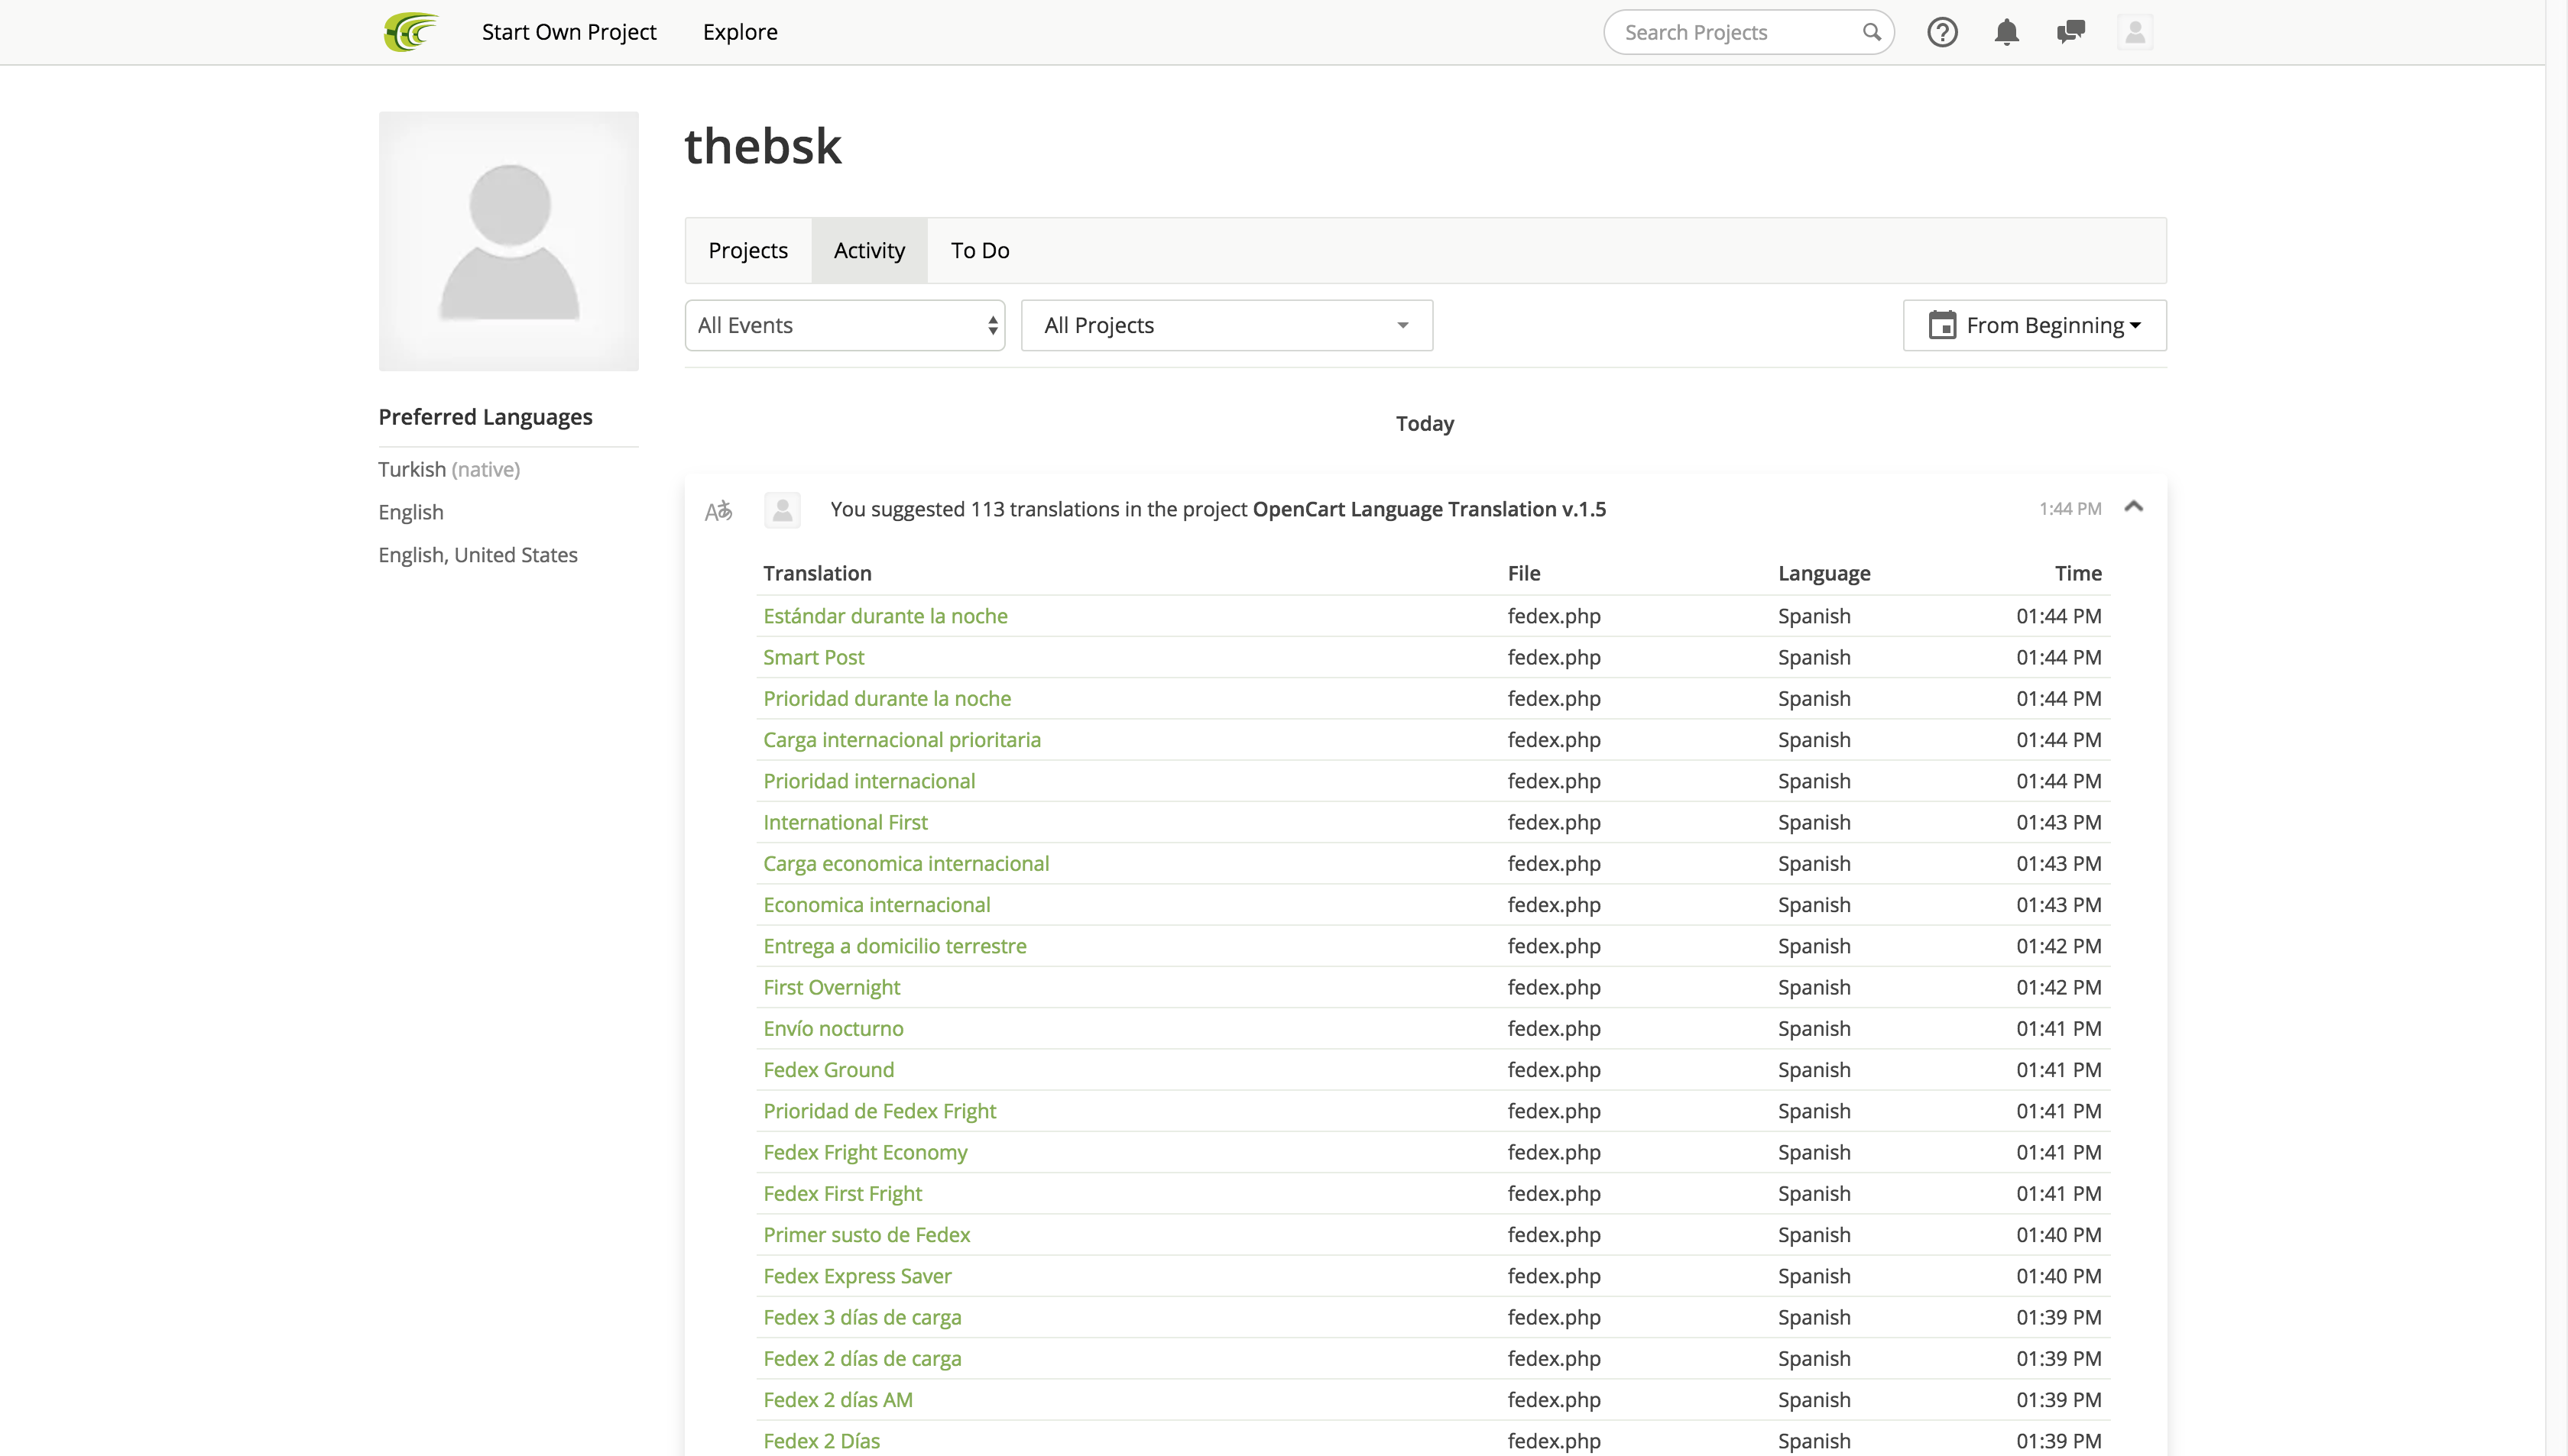
Task: Open the 'International First' translation
Action: point(845,822)
